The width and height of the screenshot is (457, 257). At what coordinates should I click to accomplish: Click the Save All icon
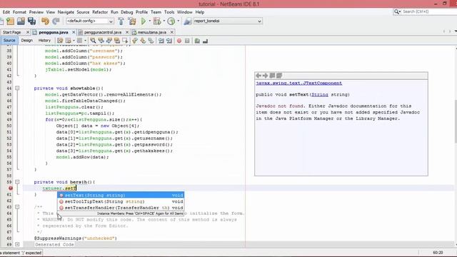tap(31, 21)
